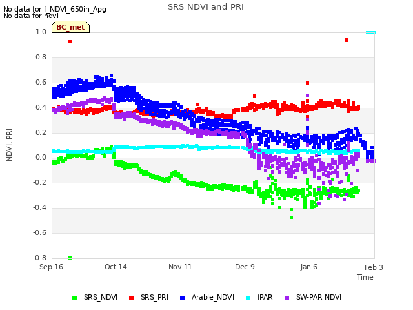Click the NDVI, PRI y-axis label
413x310 pixels.
pyautogui.click(x=9, y=145)
